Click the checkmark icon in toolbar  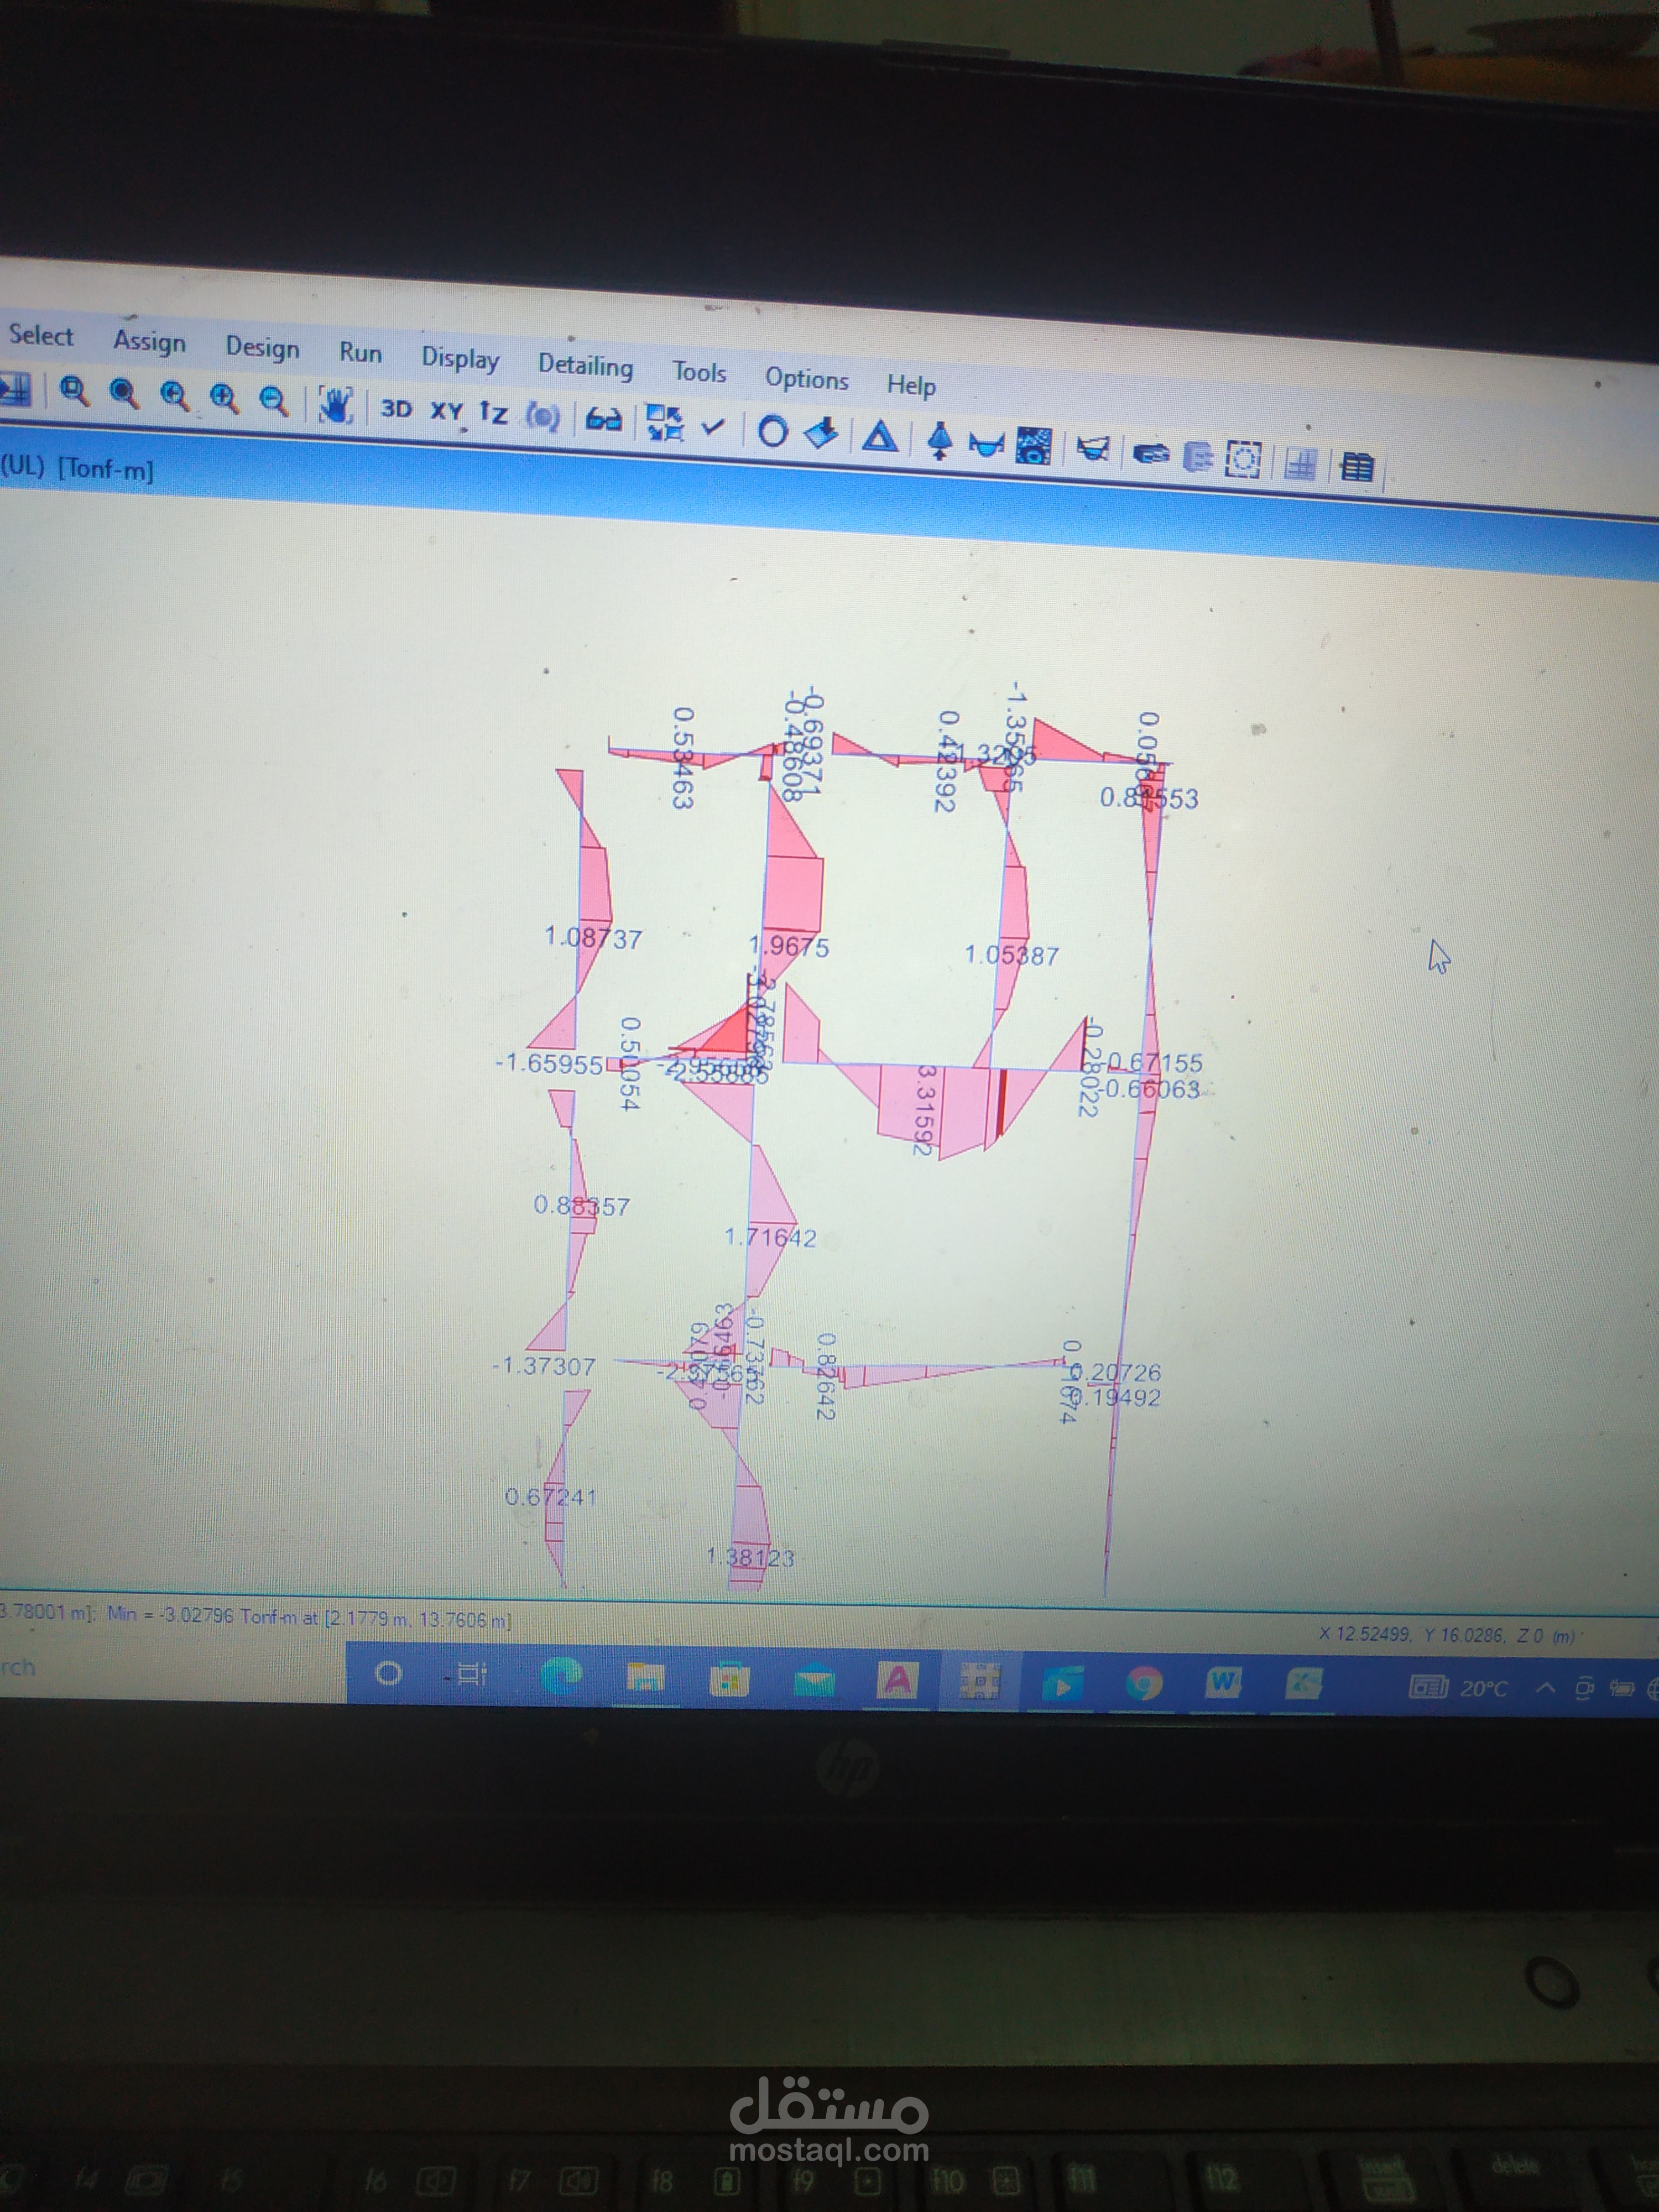712,427
